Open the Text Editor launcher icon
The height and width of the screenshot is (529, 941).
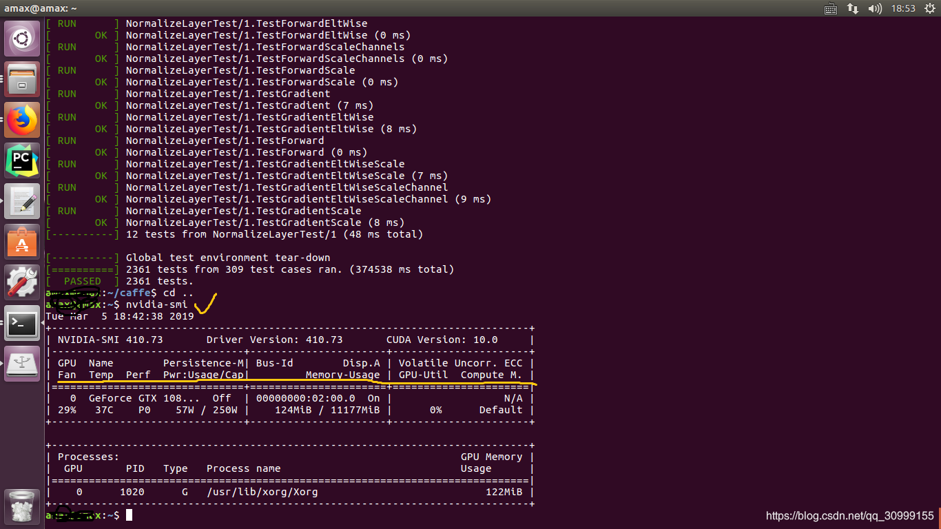click(23, 201)
